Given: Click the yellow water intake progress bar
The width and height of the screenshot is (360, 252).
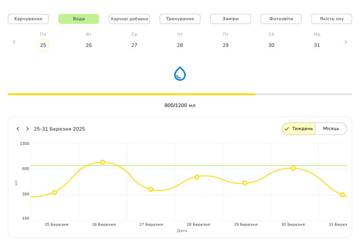Looking at the screenshot, I should pos(131,94).
